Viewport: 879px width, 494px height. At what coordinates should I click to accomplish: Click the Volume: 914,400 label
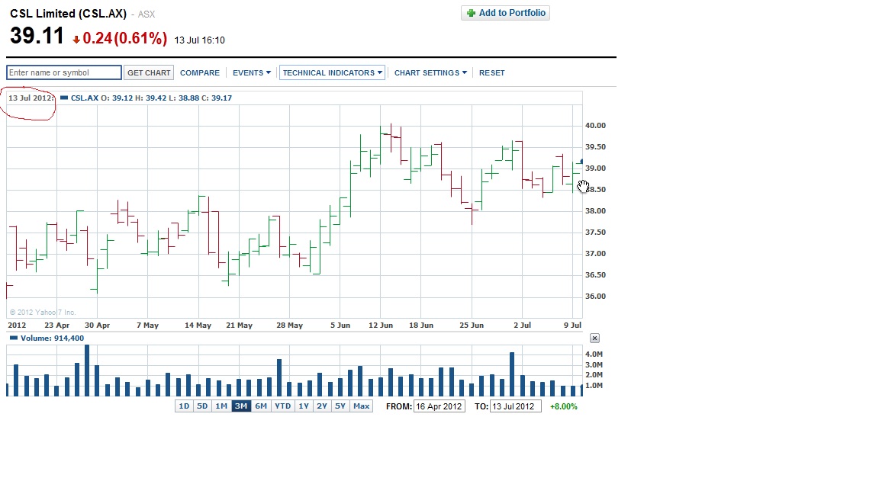click(x=52, y=338)
